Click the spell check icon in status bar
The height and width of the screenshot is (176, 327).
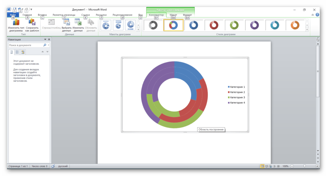coord(53,166)
